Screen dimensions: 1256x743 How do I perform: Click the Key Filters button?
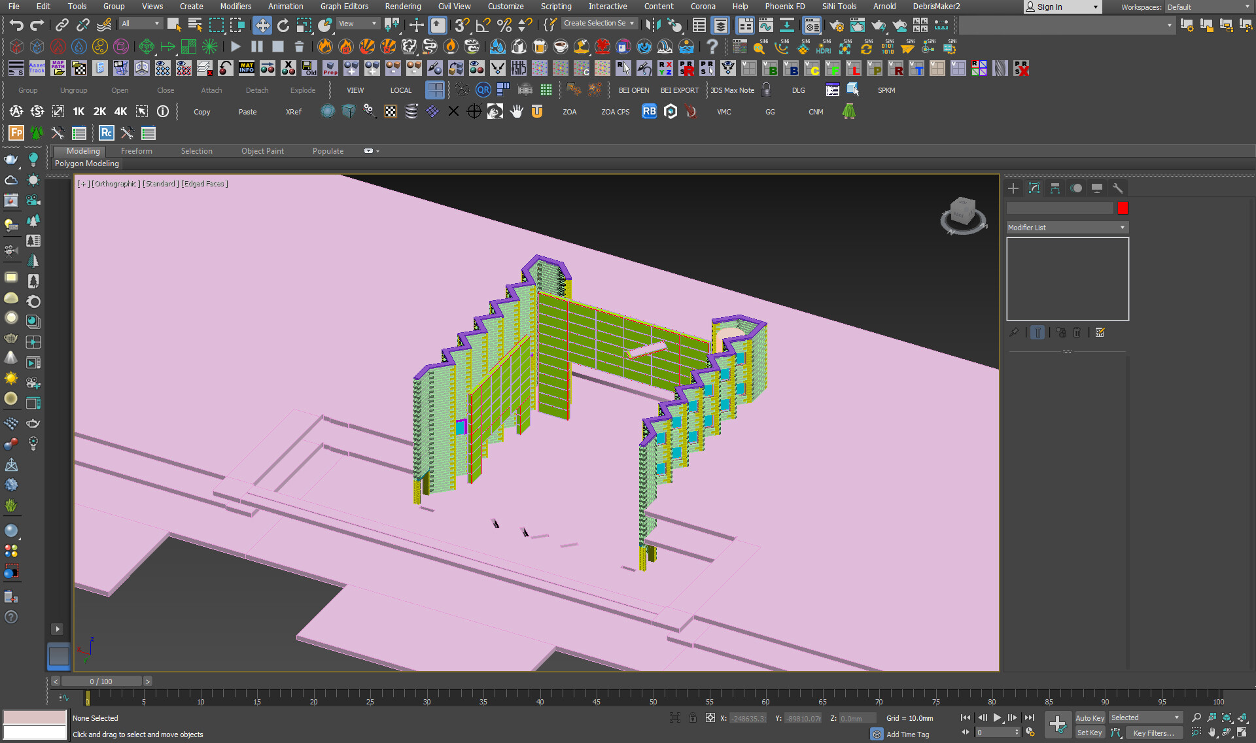pos(1153,733)
